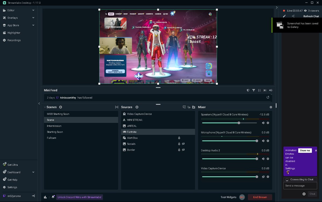Mute Desktop Audio 2 channel
Screen dimensions: 322x202
263,159
